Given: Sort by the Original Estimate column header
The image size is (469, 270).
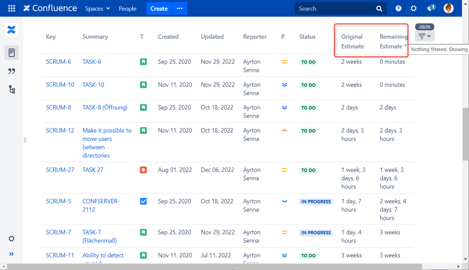Looking at the screenshot, I should pyautogui.click(x=353, y=42).
